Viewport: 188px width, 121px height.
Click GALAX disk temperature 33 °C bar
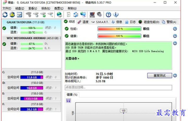tap(32, 32)
